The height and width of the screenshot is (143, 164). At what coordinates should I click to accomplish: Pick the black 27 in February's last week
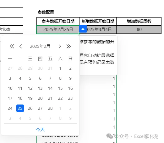40,108
